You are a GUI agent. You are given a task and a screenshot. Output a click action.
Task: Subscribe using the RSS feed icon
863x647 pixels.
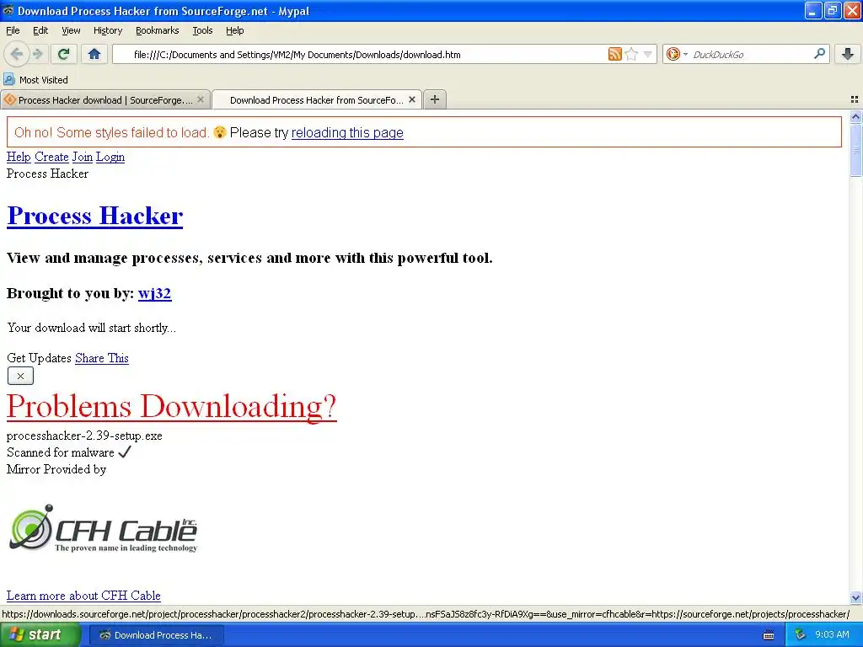[x=614, y=54]
